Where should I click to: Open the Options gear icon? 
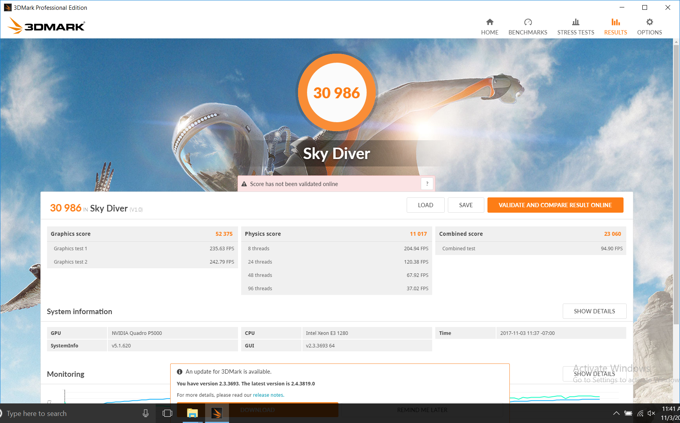(x=649, y=22)
